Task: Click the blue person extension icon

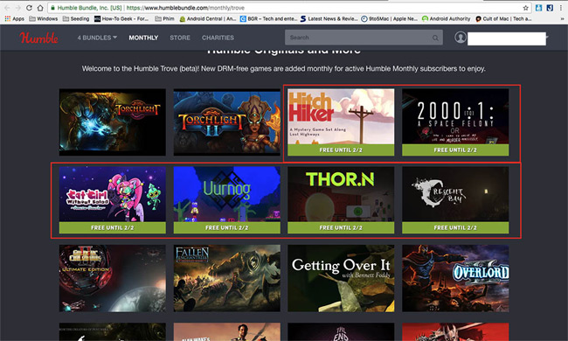Action: [538, 8]
